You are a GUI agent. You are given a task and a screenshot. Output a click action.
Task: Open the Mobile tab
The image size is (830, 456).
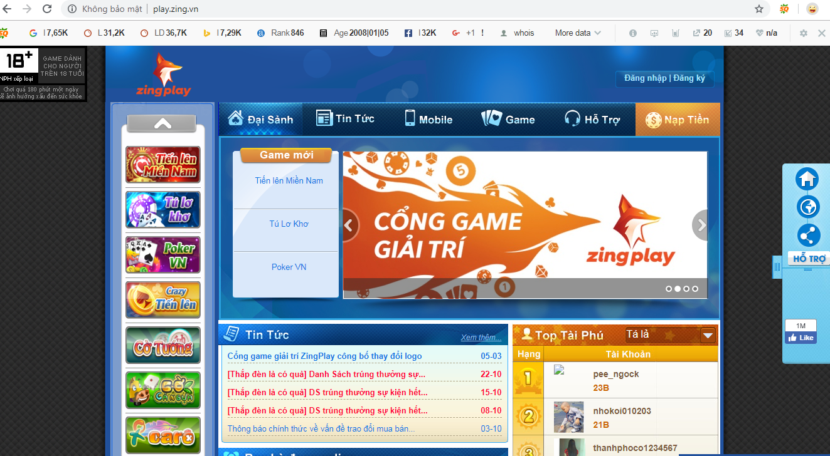pyautogui.click(x=428, y=119)
